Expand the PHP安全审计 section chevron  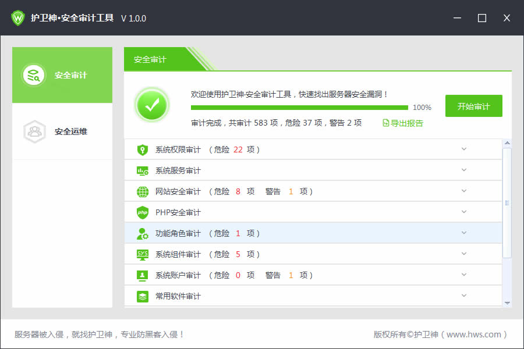pos(464,212)
